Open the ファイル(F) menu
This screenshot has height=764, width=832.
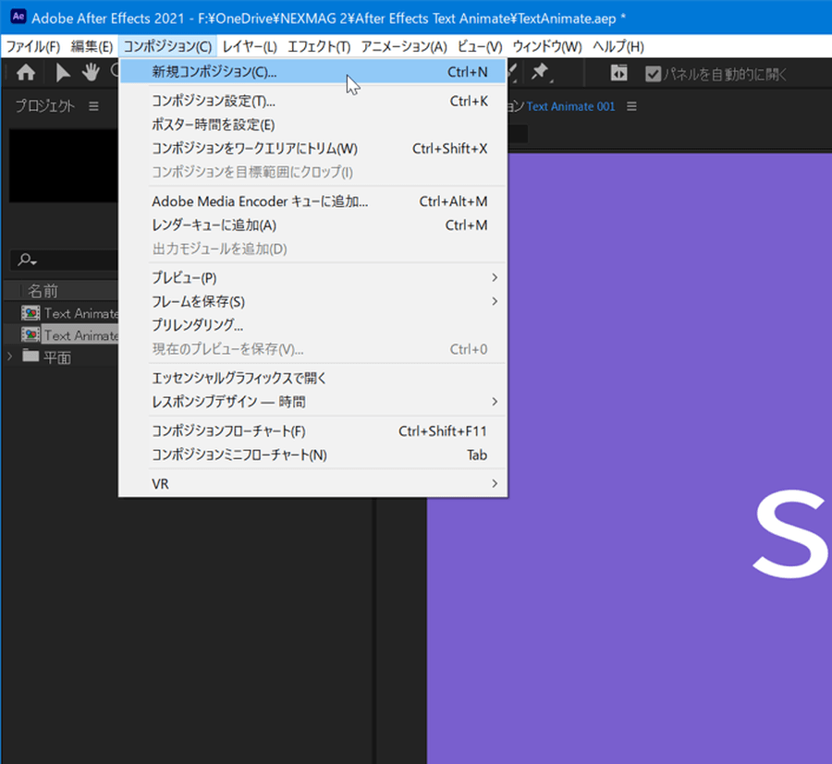tap(33, 47)
